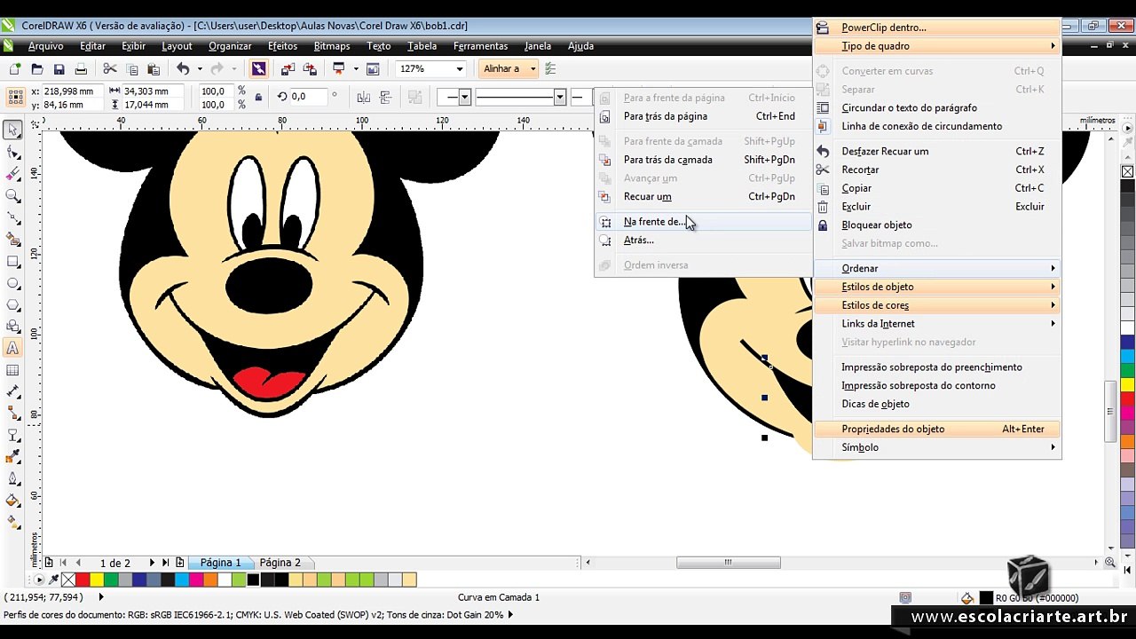Click the horizontal scrollbar thumb
This screenshot has width=1136, height=639.
[728, 563]
